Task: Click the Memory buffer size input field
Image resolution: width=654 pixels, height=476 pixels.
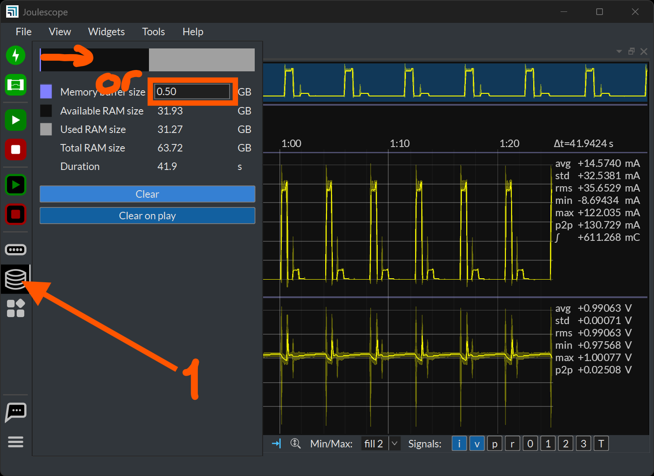Action: click(x=192, y=92)
